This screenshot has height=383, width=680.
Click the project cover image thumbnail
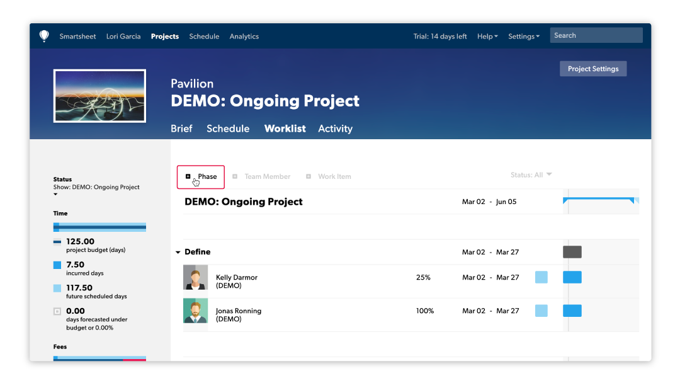(x=99, y=96)
